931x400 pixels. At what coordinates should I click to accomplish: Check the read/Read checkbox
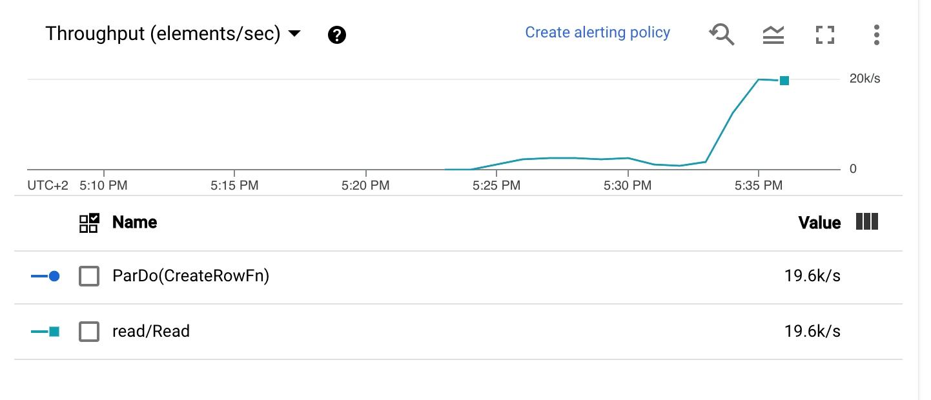click(89, 332)
